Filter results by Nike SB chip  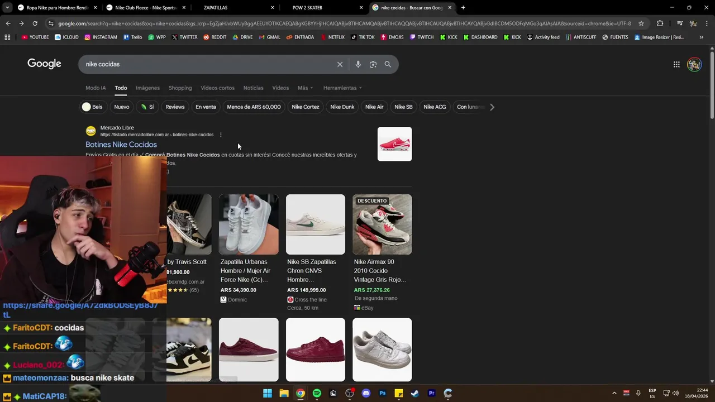(403, 107)
